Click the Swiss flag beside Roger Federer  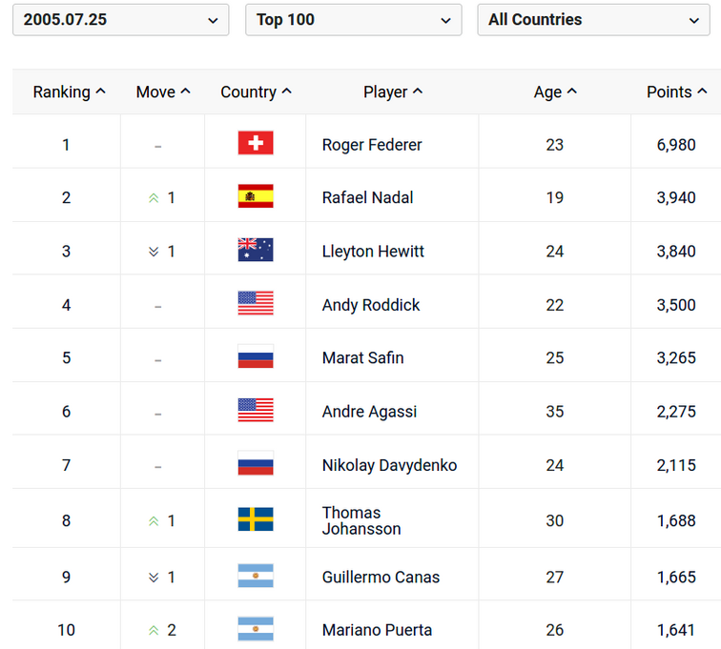click(x=256, y=143)
